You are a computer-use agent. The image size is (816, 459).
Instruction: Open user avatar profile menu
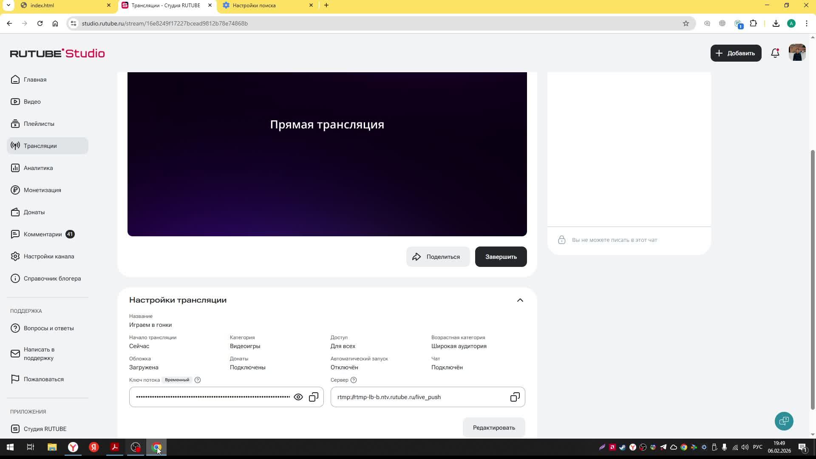[x=797, y=53]
